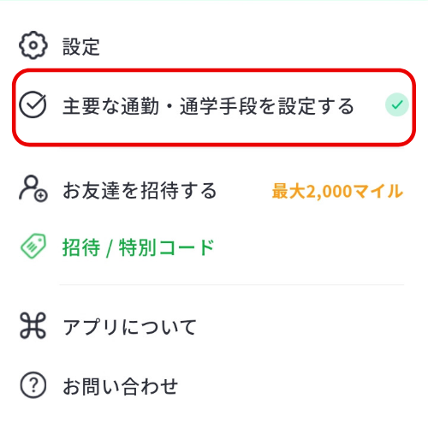Open the question mark help icon

pos(33,385)
